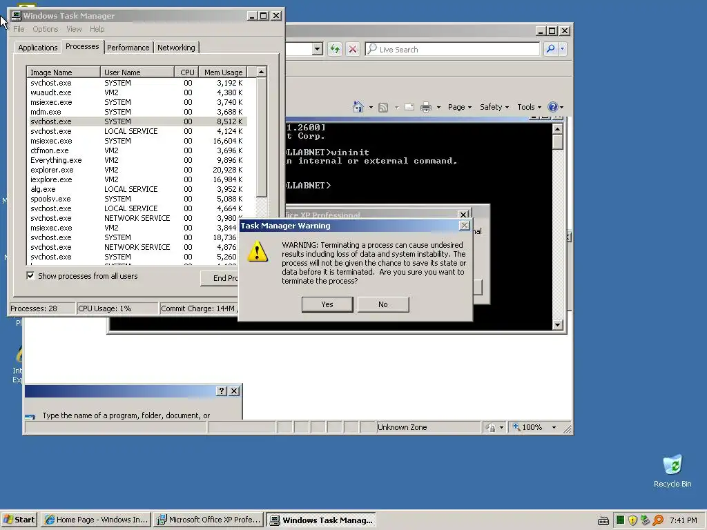This screenshot has width=707, height=530.
Task: Switch to the Performance tab
Action: [x=128, y=48]
